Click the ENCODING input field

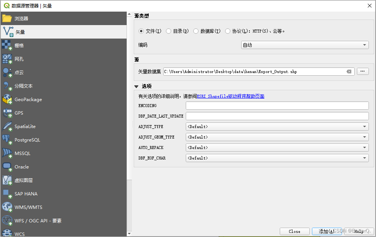point(277,106)
